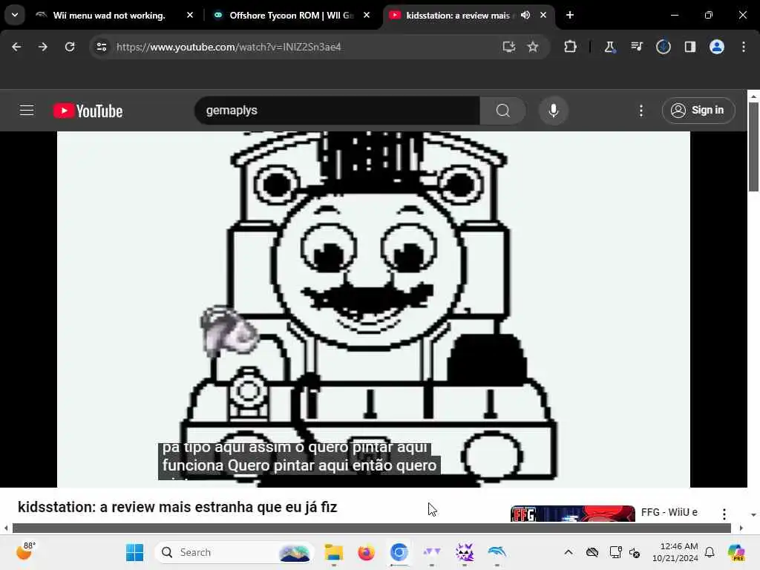Open a new browser tab
This screenshot has height=570, width=760.
pos(570,15)
